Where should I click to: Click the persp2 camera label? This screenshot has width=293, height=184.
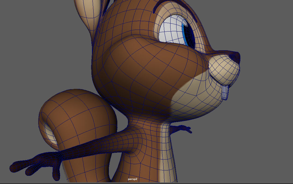pos(133,179)
